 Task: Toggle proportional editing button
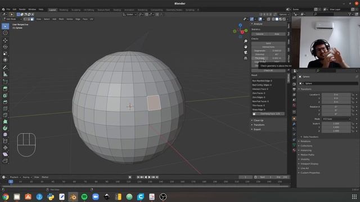(x=157, y=15)
